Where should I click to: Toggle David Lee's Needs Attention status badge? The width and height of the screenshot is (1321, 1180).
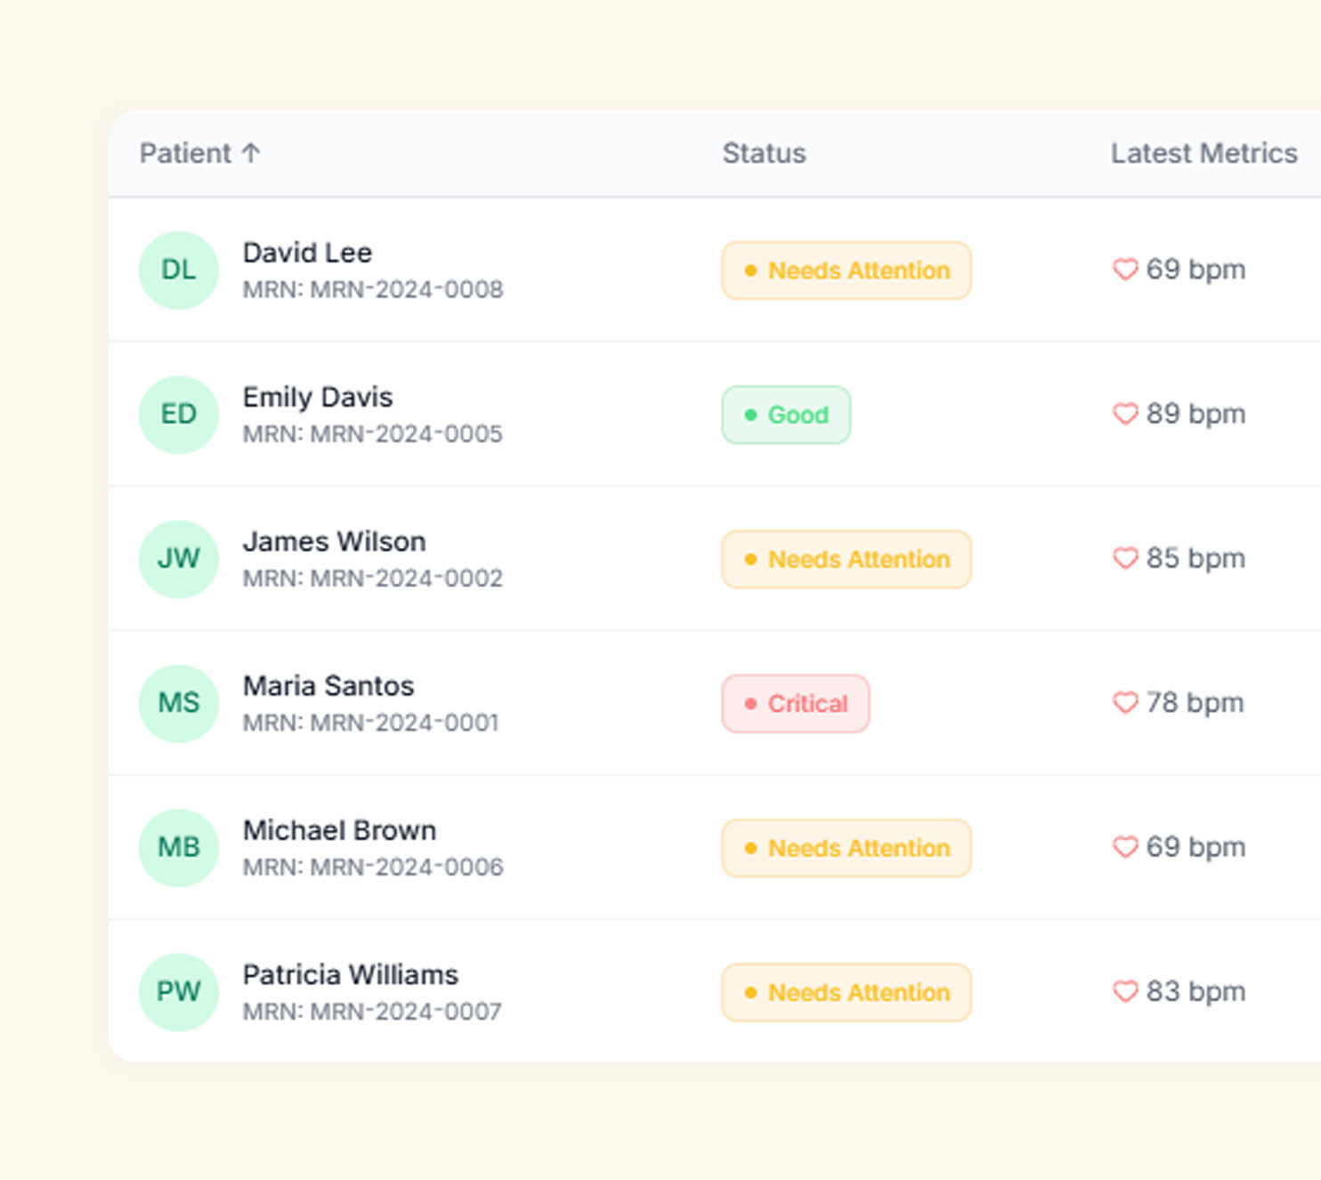pyautogui.click(x=845, y=271)
